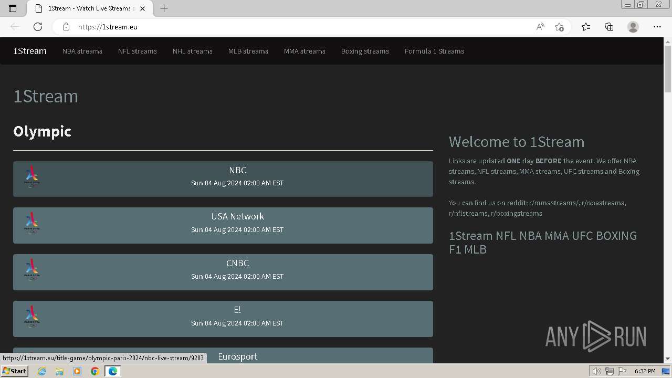Switch to Edge taskbar window
Screen dimensions: 672x378
tap(112, 371)
